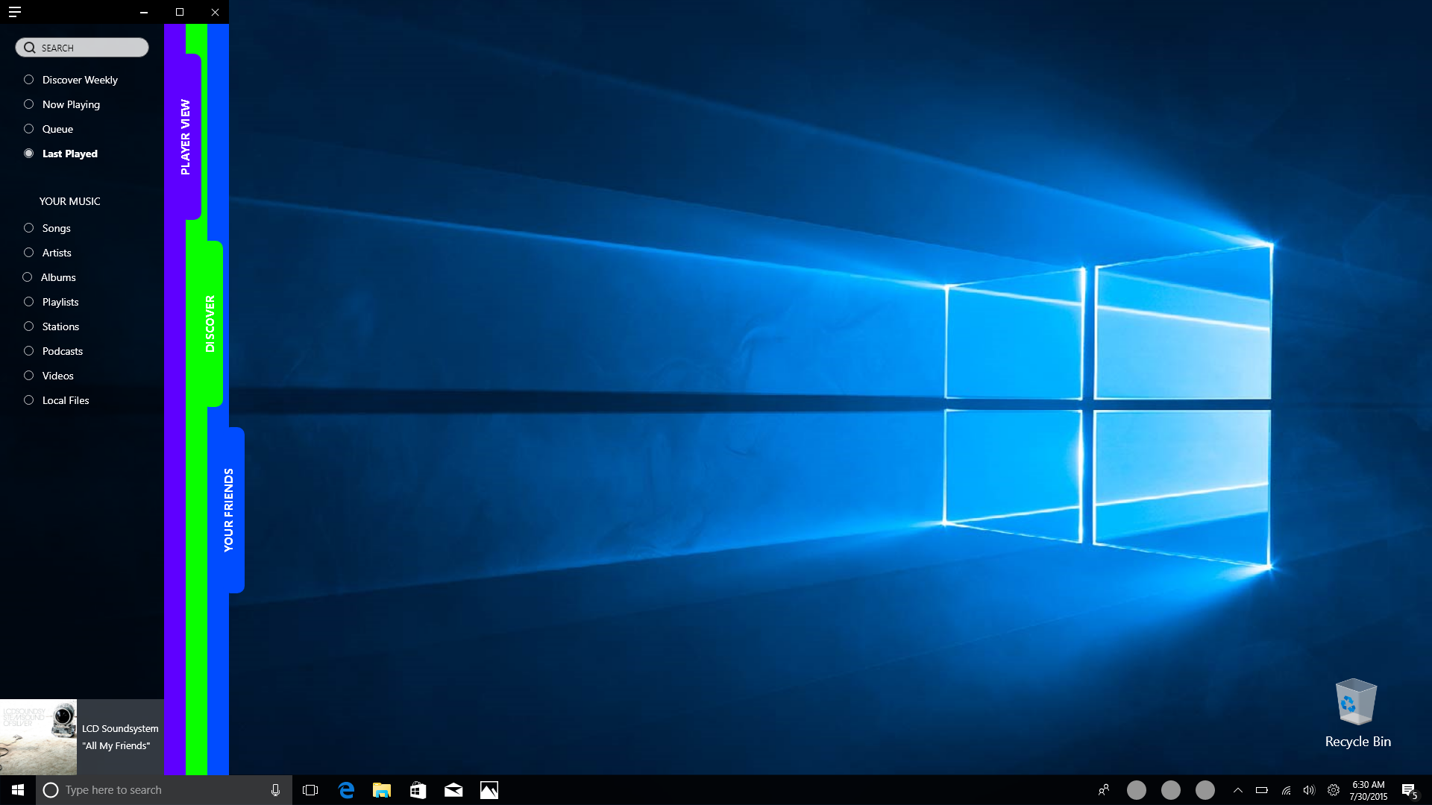Screen dimensions: 1432x805
Task: Select the Discover Weekly radio button
Action: tap(29, 80)
